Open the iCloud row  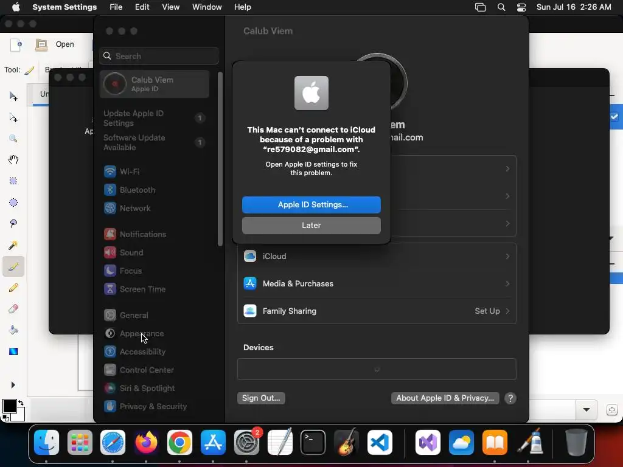coord(377,256)
